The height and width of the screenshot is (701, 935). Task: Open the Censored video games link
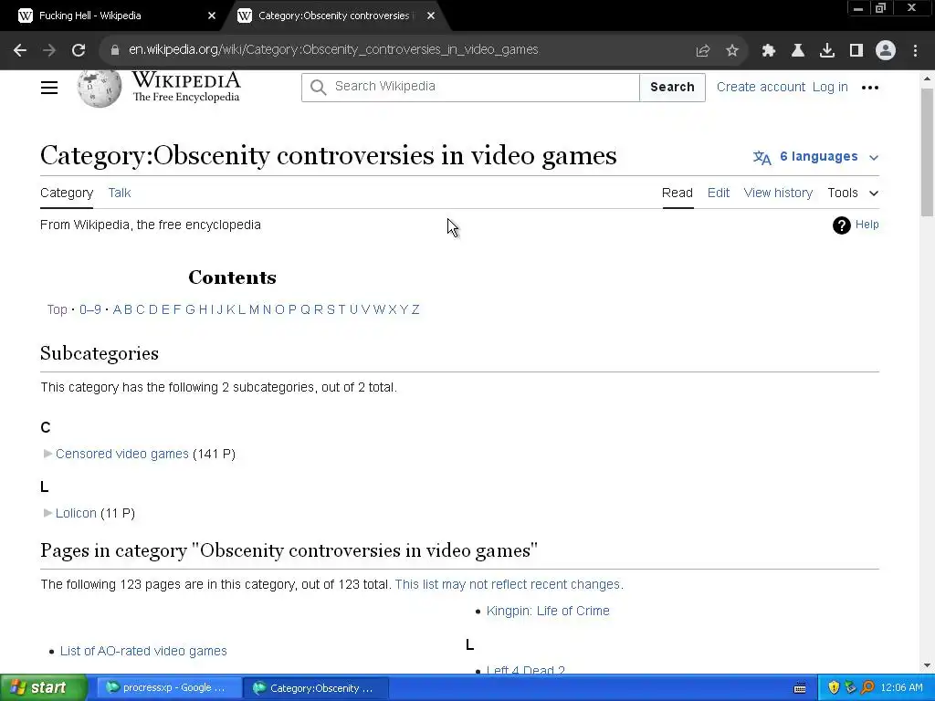122,455
